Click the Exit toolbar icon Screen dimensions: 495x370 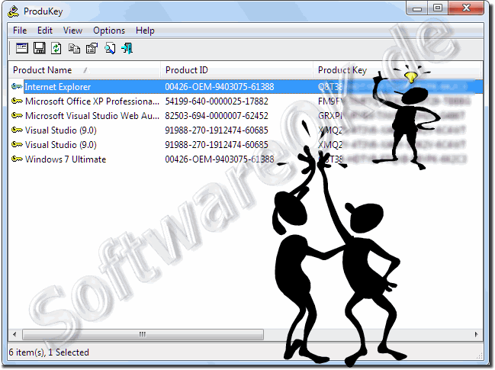[x=127, y=48]
